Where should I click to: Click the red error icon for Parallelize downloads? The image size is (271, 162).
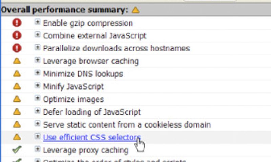(17, 48)
